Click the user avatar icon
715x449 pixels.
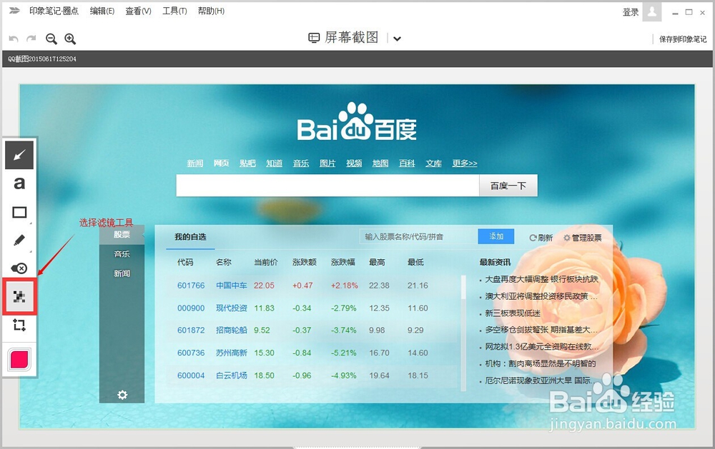pos(652,12)
